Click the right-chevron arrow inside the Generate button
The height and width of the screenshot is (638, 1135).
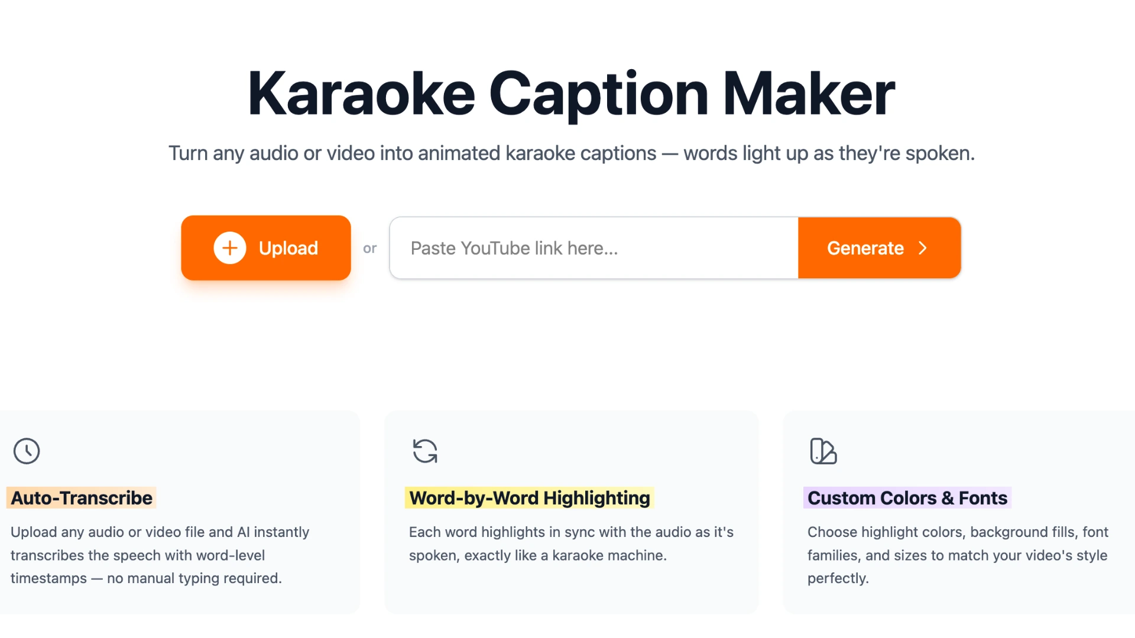tap(923, 248)
